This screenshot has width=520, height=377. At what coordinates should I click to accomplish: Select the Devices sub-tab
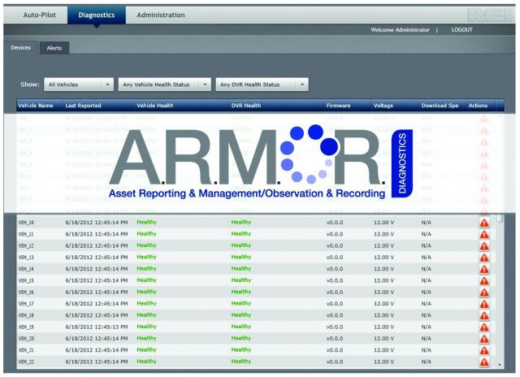(20, 48)
